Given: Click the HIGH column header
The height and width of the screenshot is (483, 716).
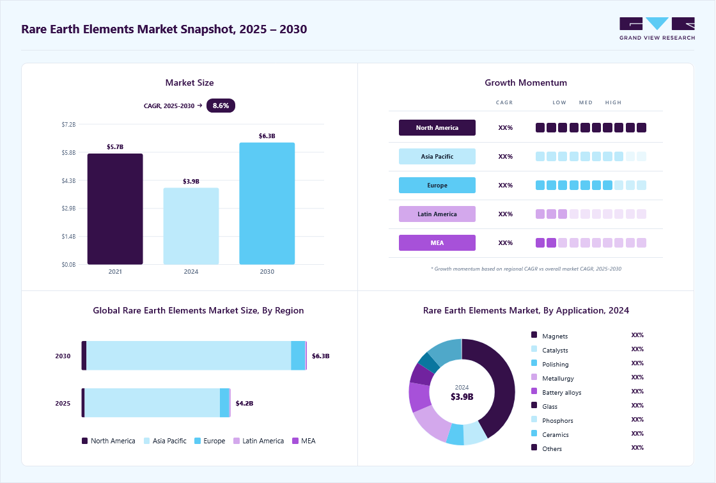Looking at the screenshot, I should (613, 103).
